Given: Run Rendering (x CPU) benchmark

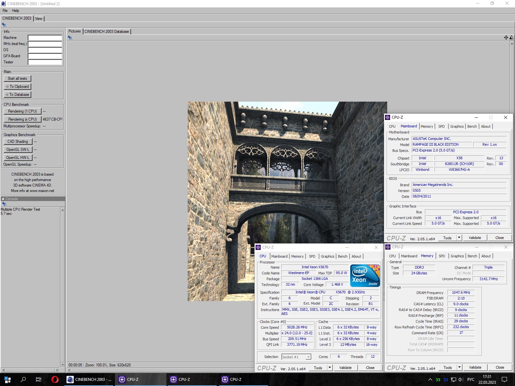Looking at the screenshot, I should point(23,119).
